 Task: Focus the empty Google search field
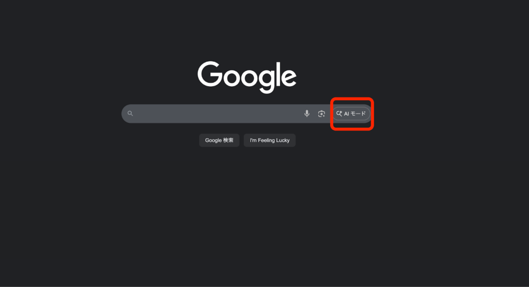pos(216,114)
